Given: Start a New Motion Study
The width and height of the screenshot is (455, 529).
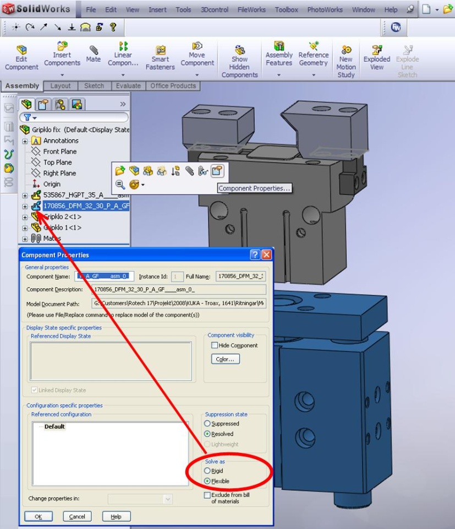Looking at the screenshot, I should 346,61.
